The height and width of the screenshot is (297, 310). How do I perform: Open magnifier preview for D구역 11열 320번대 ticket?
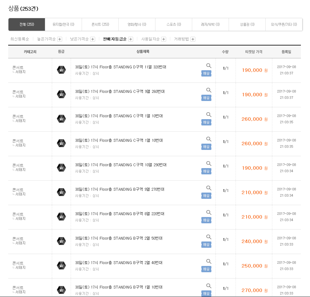pos(209,66)
